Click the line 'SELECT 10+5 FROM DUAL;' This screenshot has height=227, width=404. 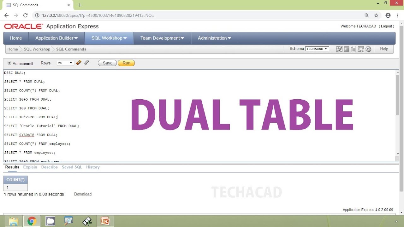pos(28,99)
